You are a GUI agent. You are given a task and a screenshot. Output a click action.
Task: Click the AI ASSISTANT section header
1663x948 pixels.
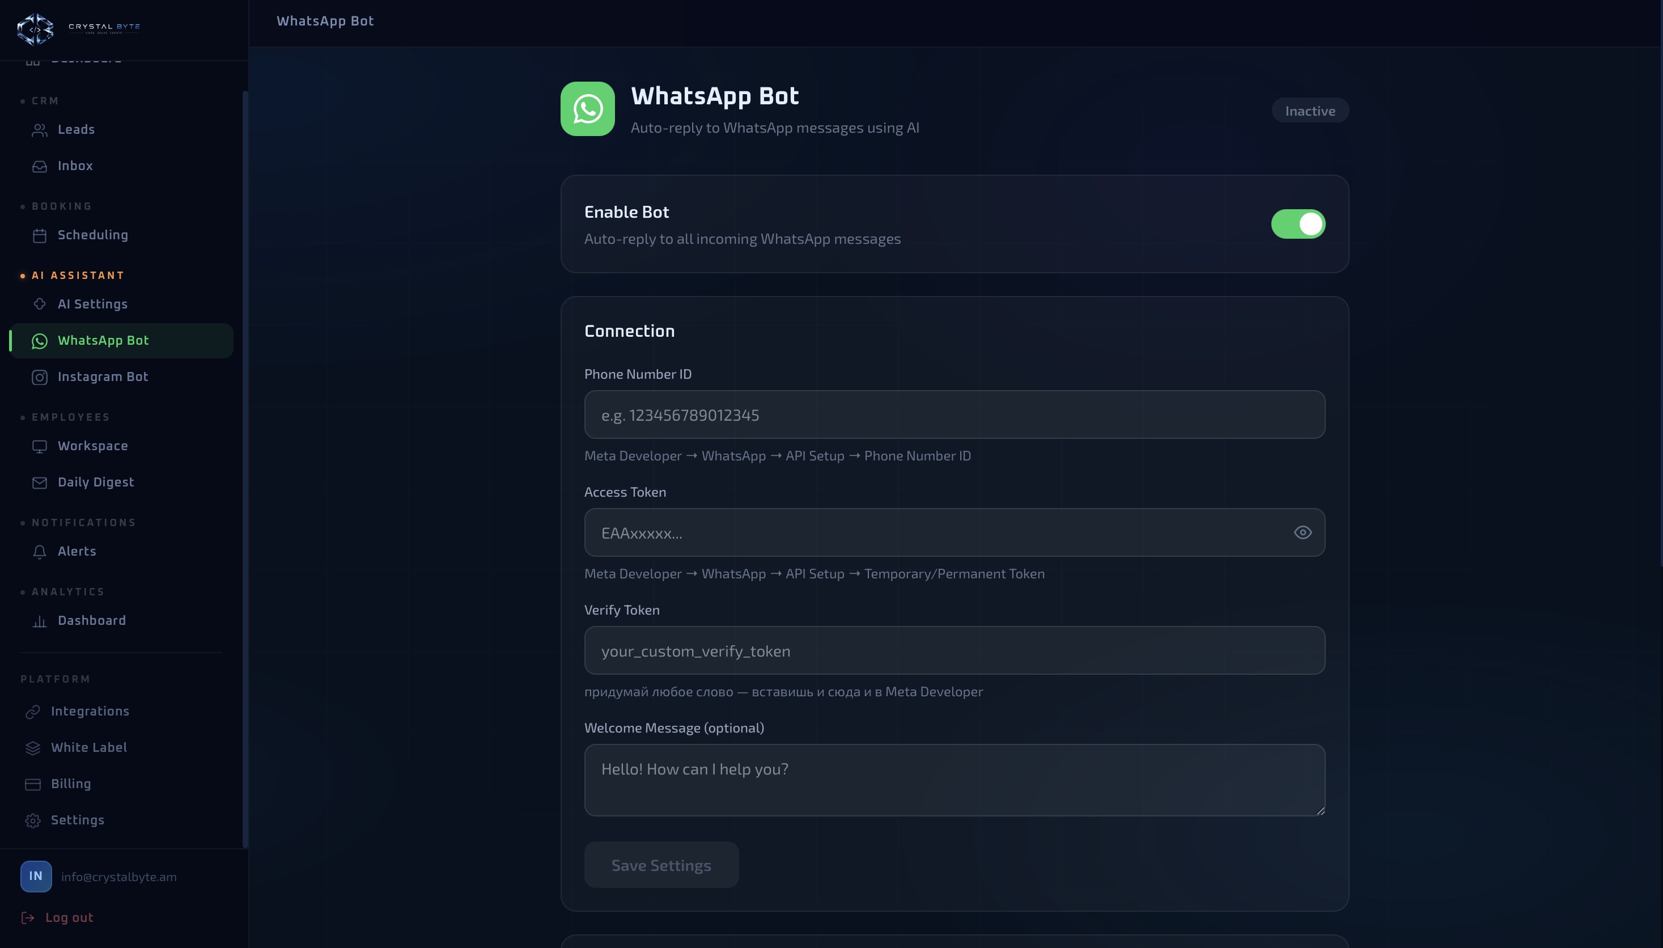[78, 276]
